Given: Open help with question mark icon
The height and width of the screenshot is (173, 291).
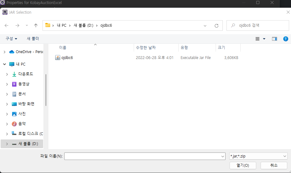Looking at the screenshot, I should (286, 39).
